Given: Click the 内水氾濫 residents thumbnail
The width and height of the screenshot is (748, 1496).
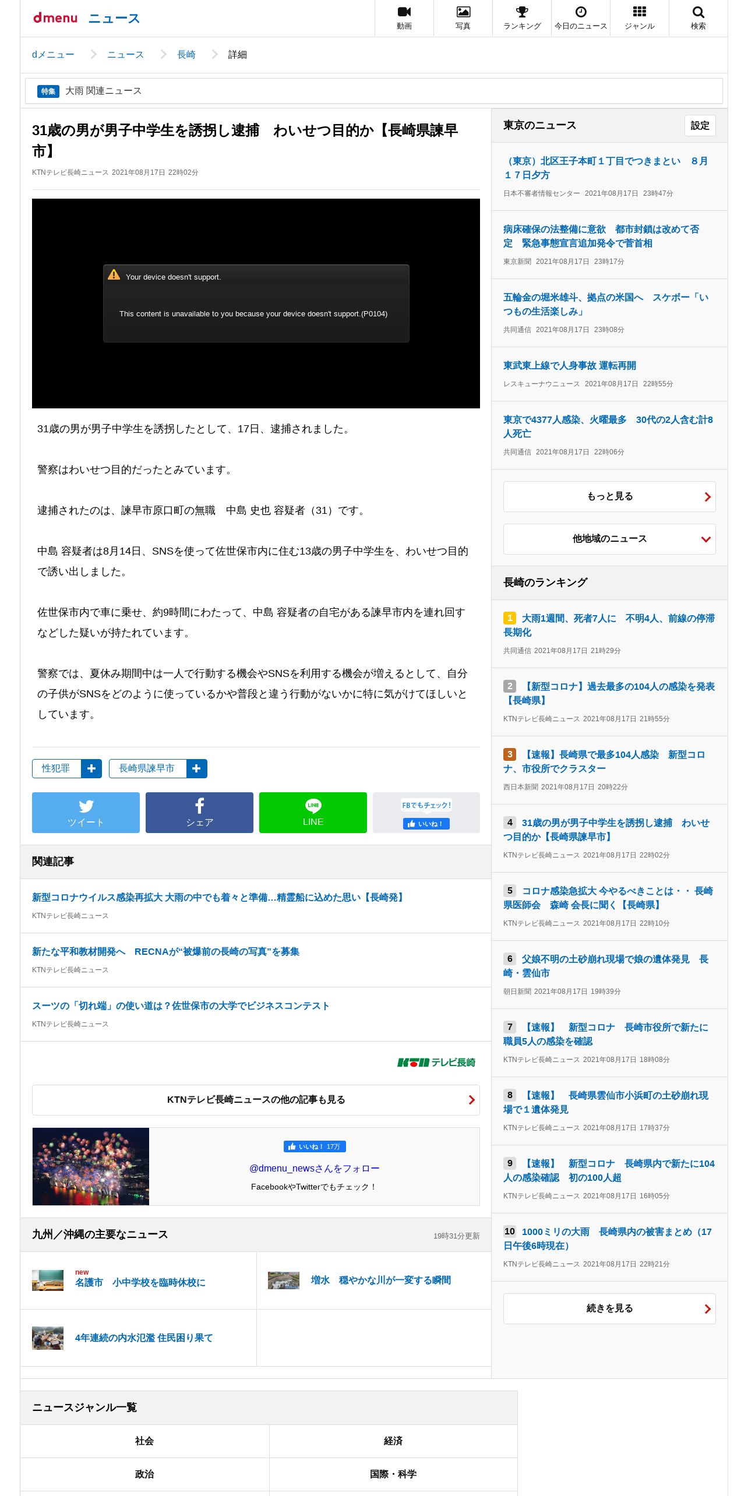Looking at the screenshot, I should (48, 1338).
